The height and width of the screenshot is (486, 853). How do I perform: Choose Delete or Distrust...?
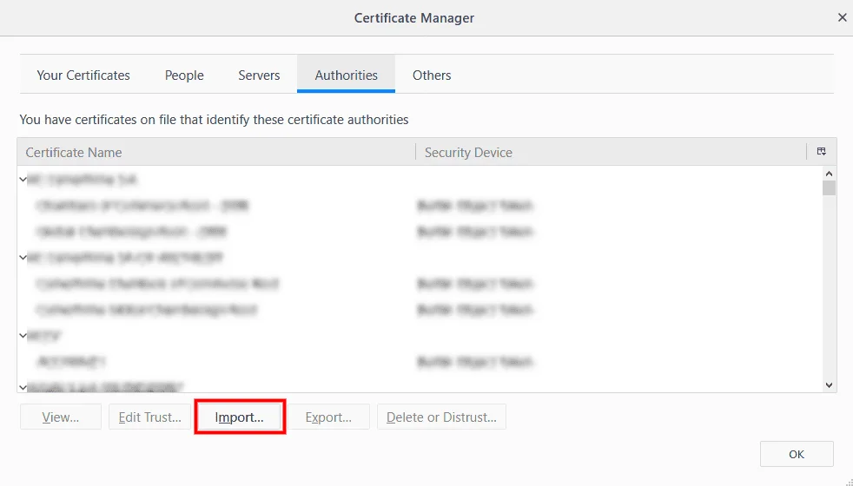click(441, 417)
